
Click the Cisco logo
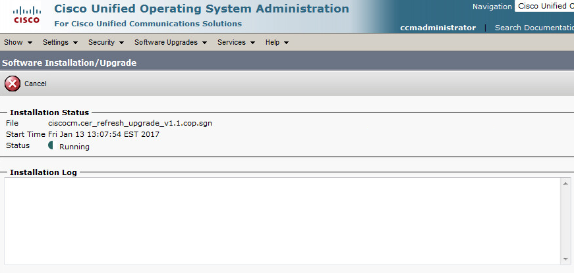[x=27, y=15]
